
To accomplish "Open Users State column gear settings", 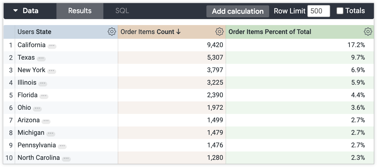I will point(112,32).
